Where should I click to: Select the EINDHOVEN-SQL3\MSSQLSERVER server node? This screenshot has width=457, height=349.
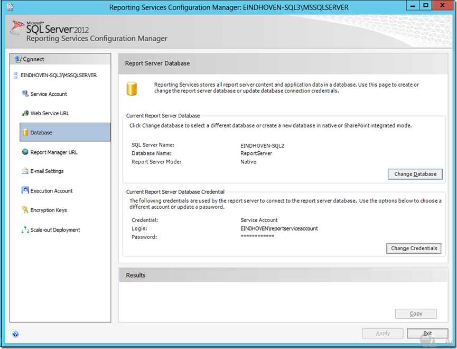tap(59, 75)
